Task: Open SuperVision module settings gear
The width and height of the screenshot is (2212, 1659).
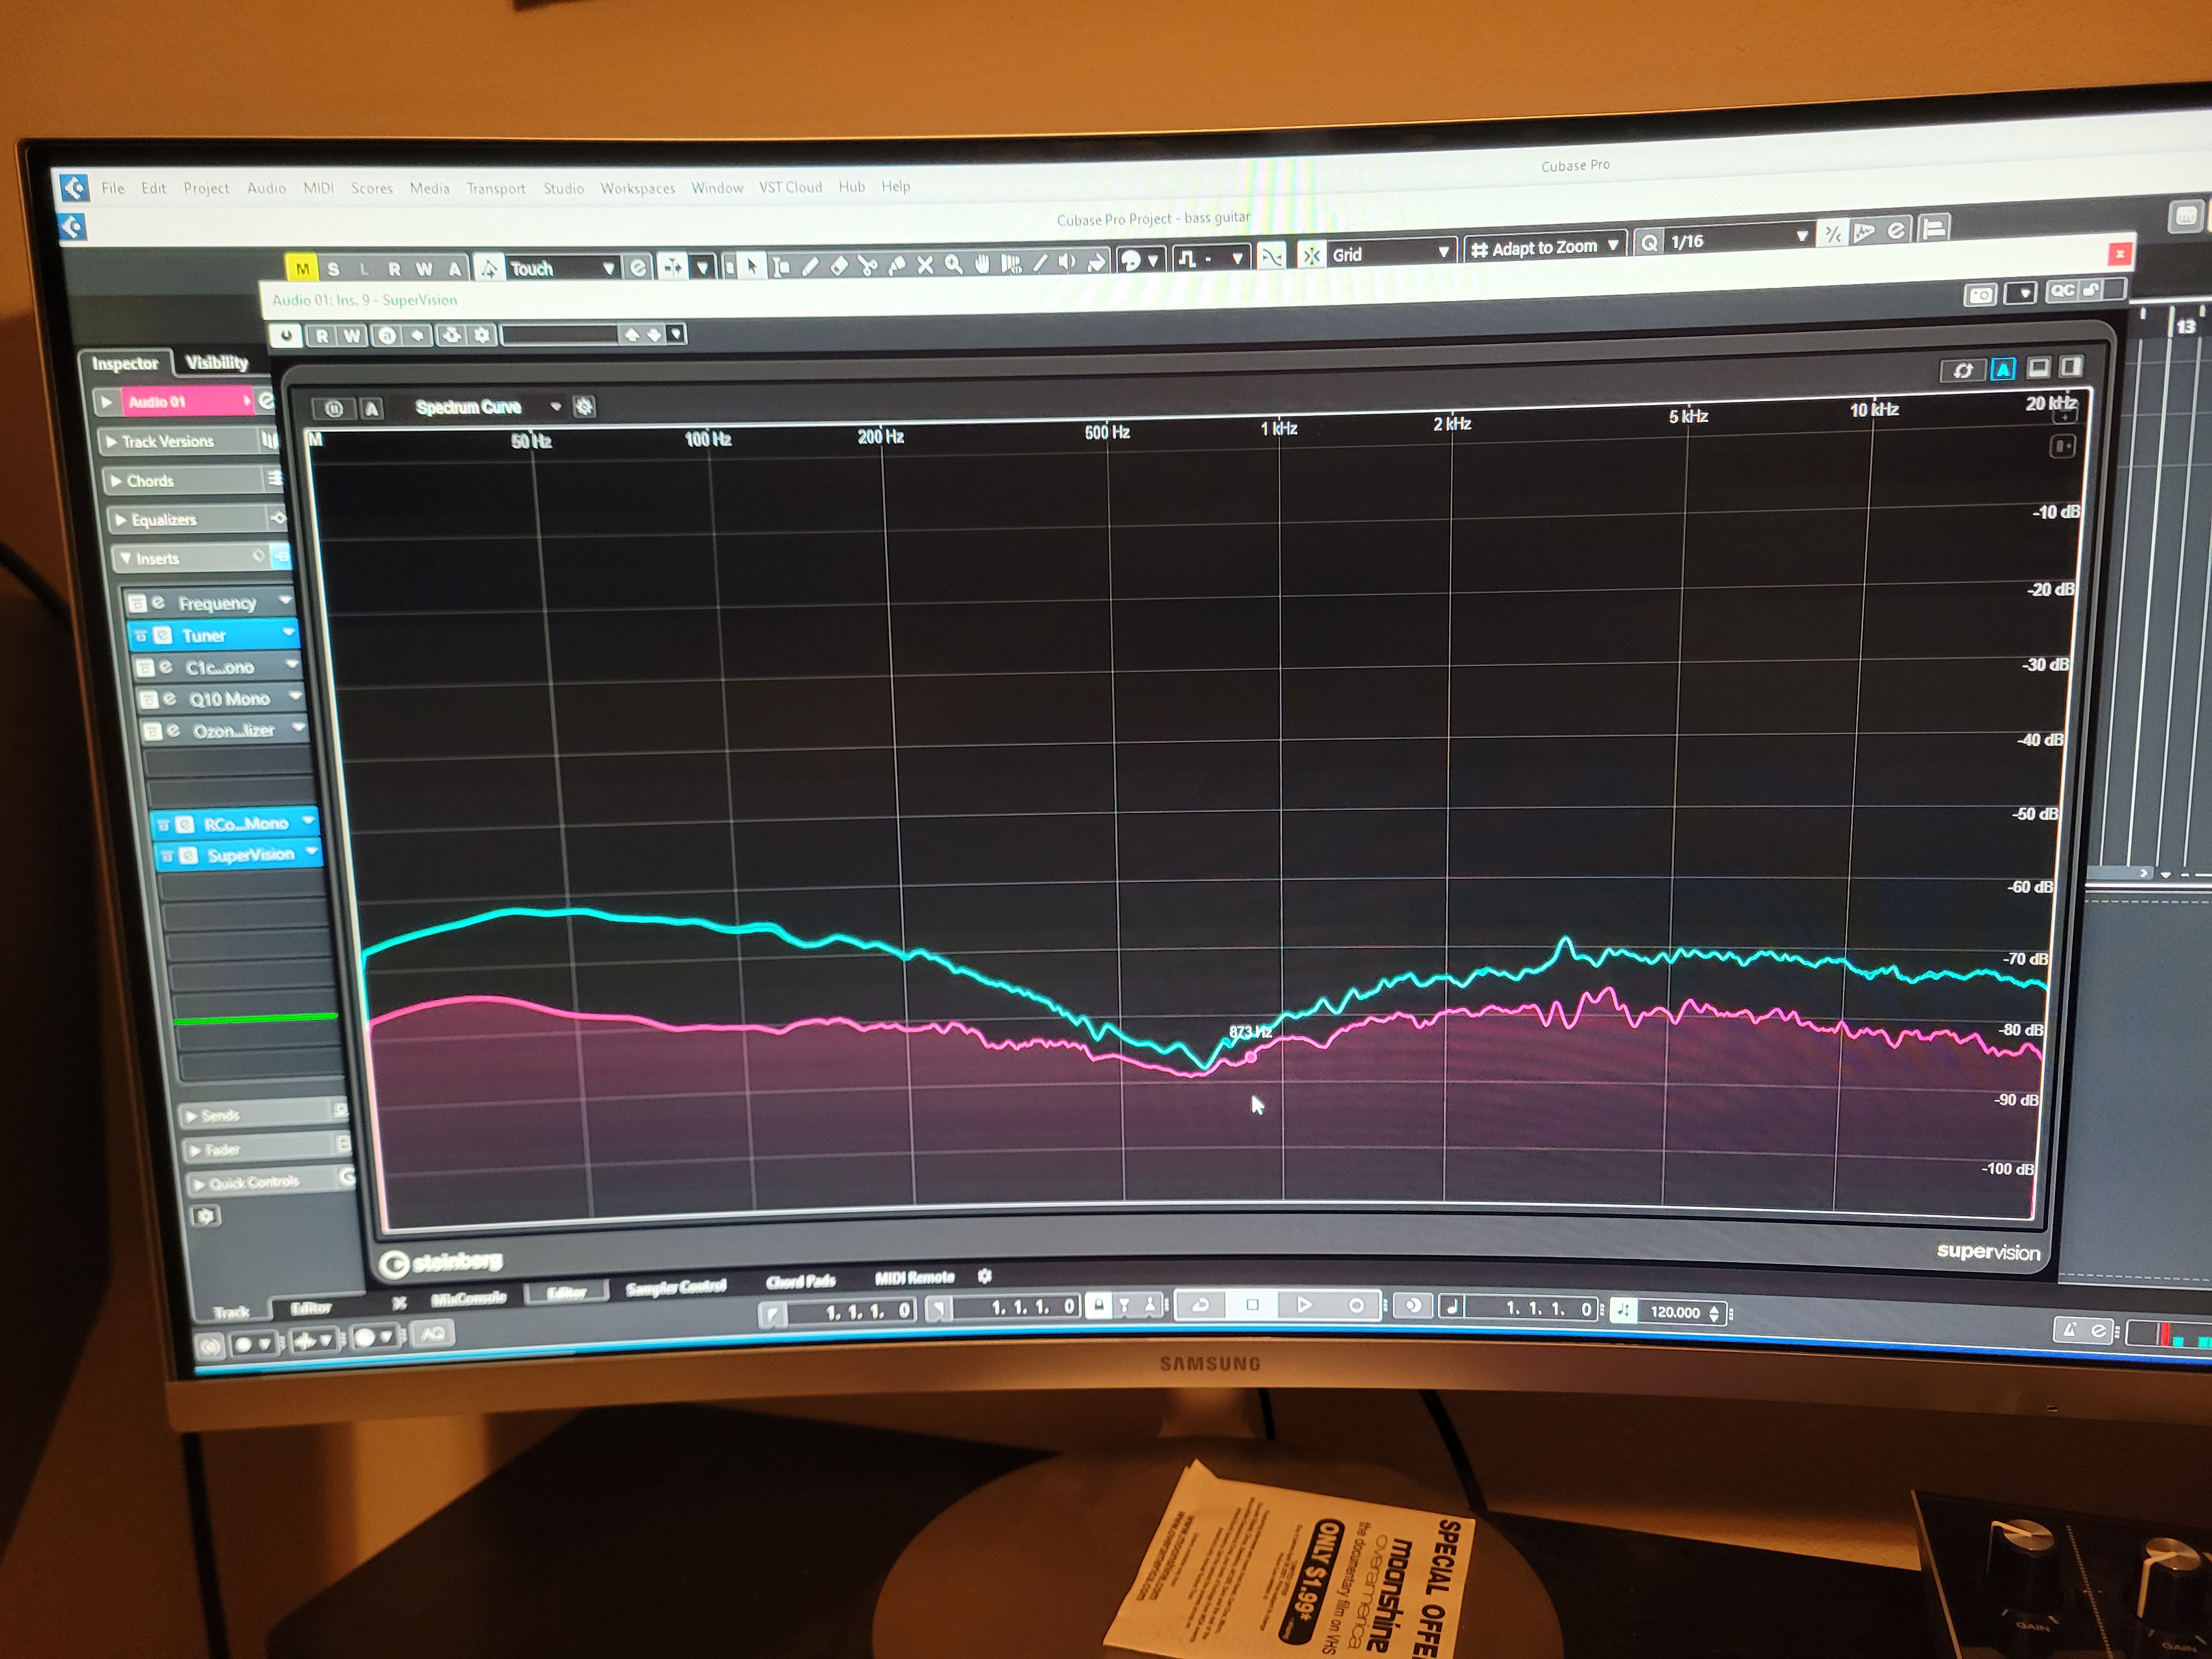Action: [585, 406]
